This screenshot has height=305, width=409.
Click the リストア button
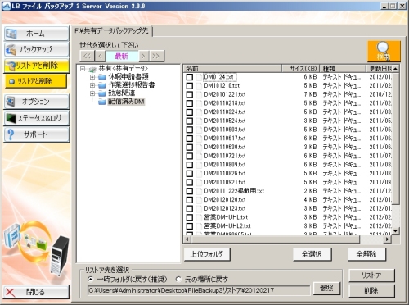tap(371, 275)
